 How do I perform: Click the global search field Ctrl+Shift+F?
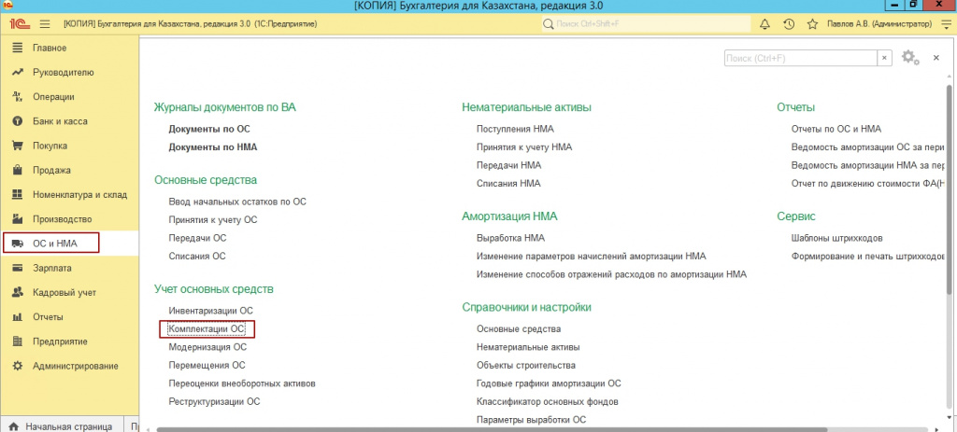point(647,24)
